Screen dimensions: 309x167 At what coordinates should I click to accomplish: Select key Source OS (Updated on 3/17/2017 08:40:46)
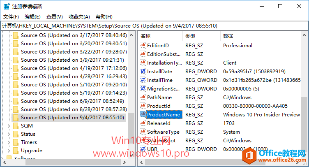click(74, 35)
